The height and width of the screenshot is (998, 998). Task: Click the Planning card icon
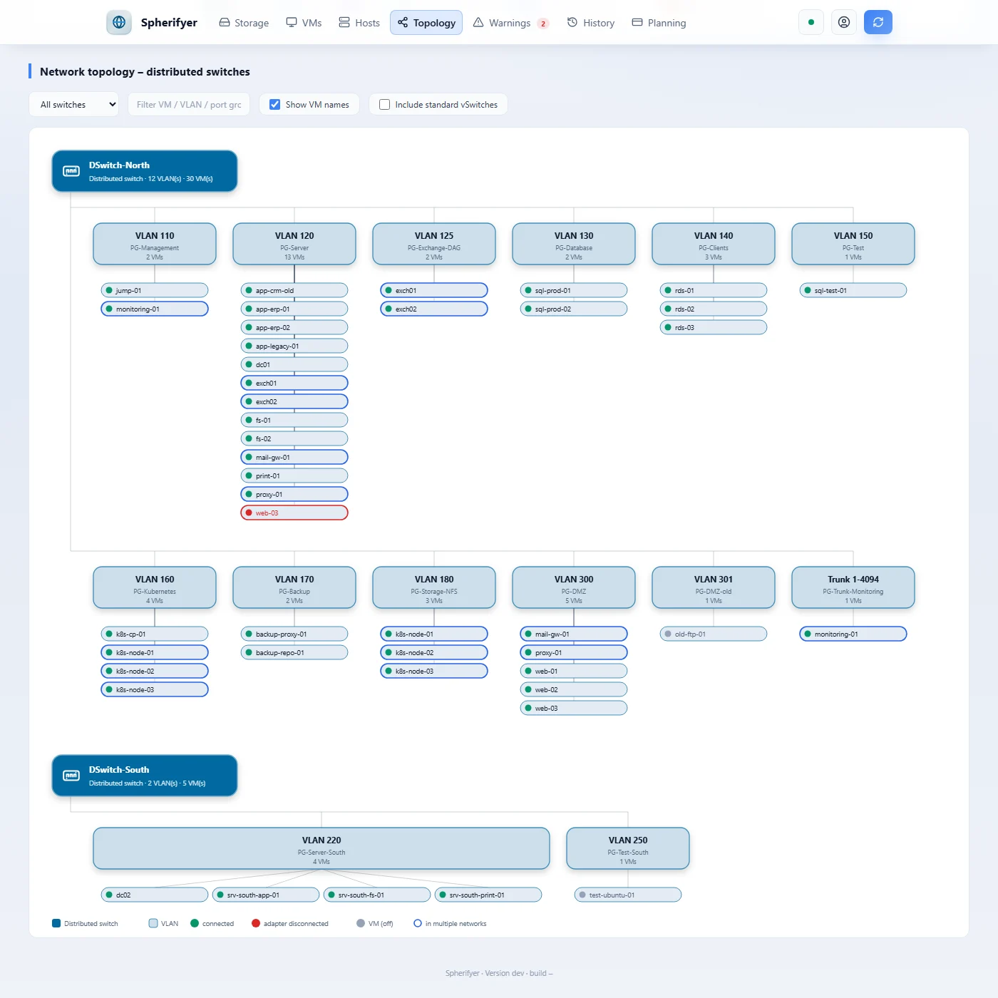pyautogui.click(x=637, y=23)
